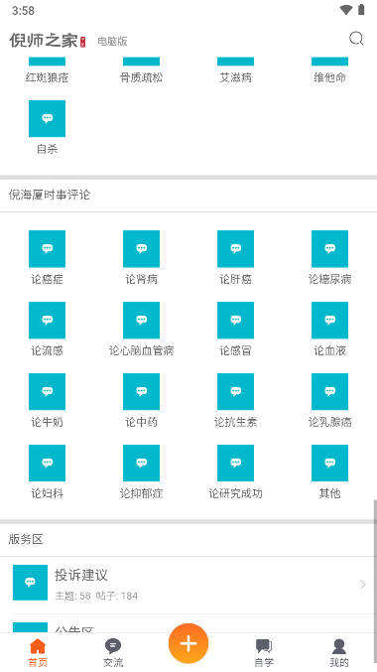Open the 论妇科 forum icon
This screenshot has width=377, height=672.
click(48, 463)
